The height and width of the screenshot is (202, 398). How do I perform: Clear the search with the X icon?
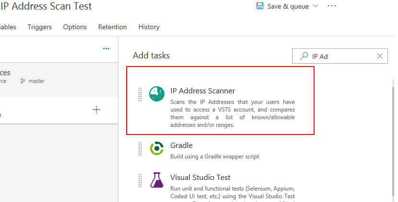tap(380, 56)
